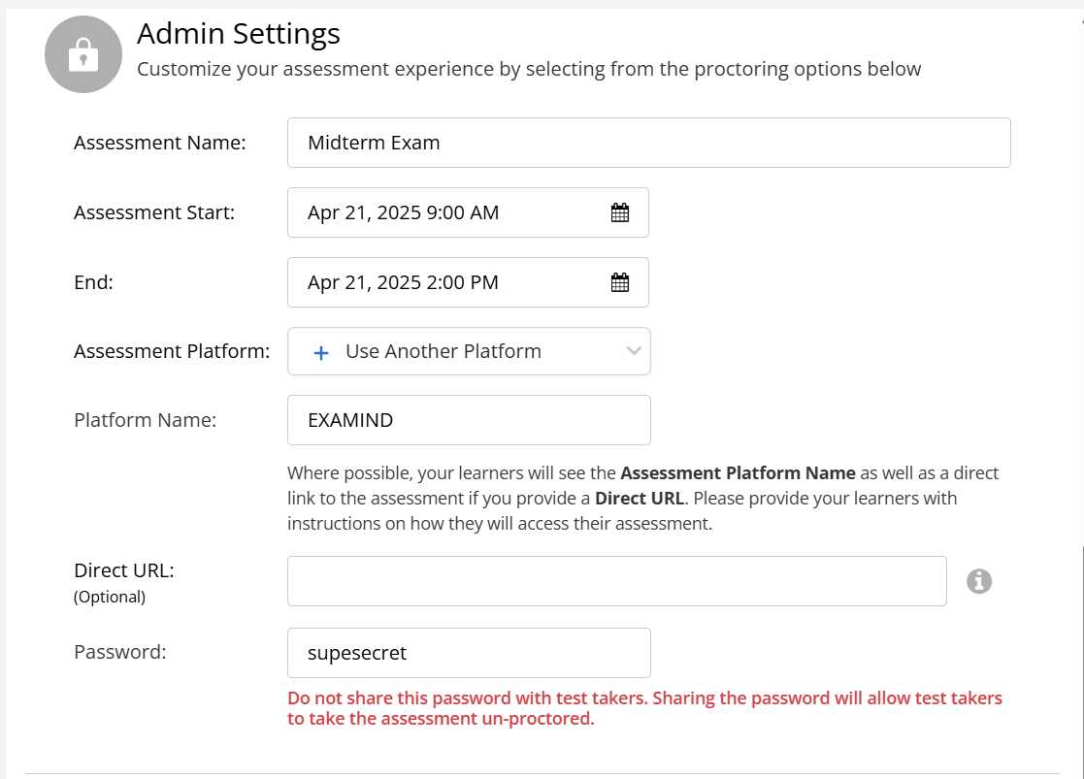This screenshot has width=1084, height=779.
Task: Click the Password field containing supesecret
Action: [468, 653]
